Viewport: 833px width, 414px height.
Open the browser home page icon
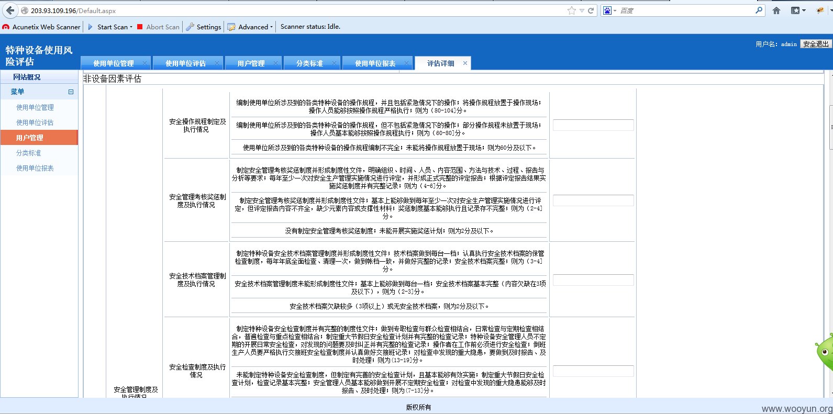coord(776,10)
